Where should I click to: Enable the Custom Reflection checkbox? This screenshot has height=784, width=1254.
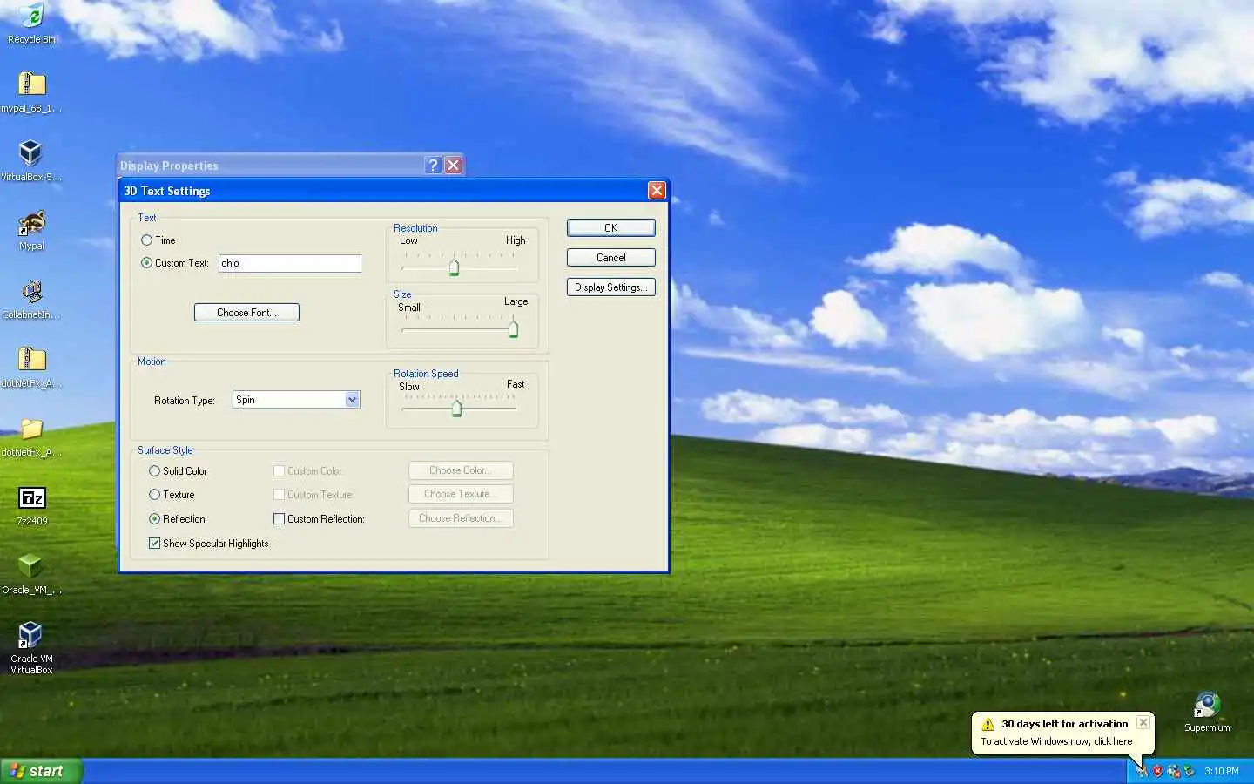[280, 519]
